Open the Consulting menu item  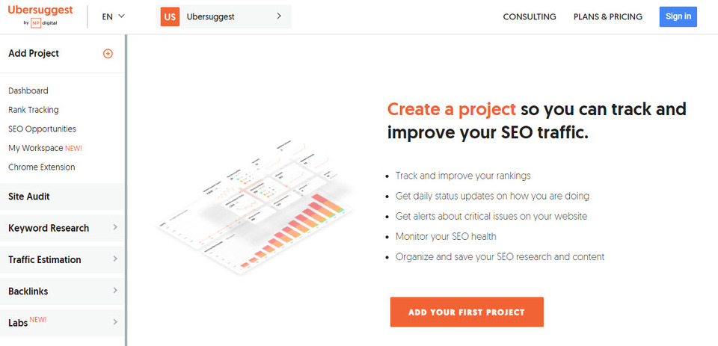[x=530, y=16]
